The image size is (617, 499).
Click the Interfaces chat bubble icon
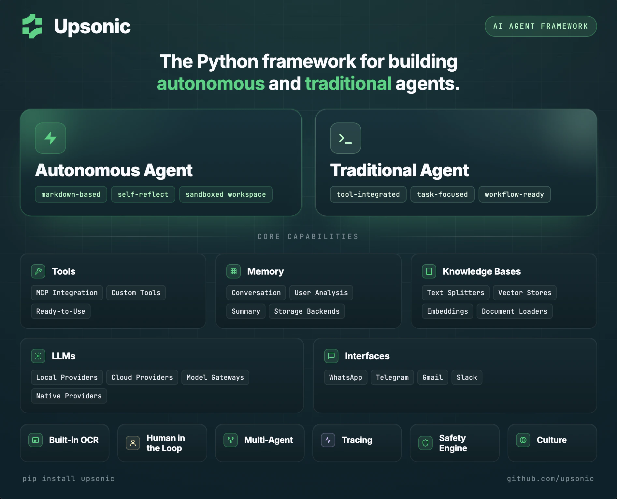click(x=331, y=356)
